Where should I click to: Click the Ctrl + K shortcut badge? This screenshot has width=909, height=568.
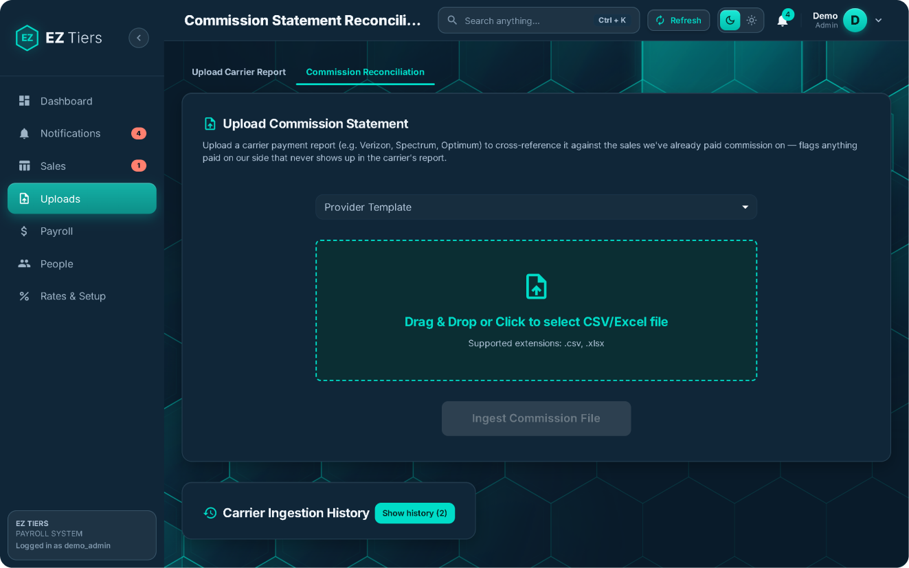click(612, 21)
